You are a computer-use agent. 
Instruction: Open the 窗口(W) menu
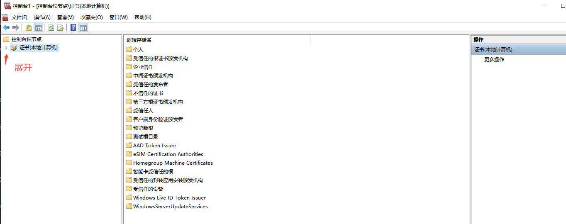pos(119,17)
